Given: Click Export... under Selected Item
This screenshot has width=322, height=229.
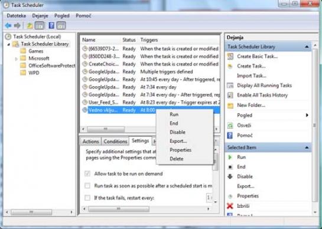Looking at the screenshot, I should coord(246,186).
